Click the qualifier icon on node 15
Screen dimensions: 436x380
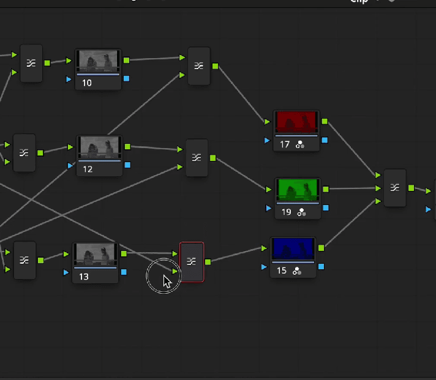297,271
